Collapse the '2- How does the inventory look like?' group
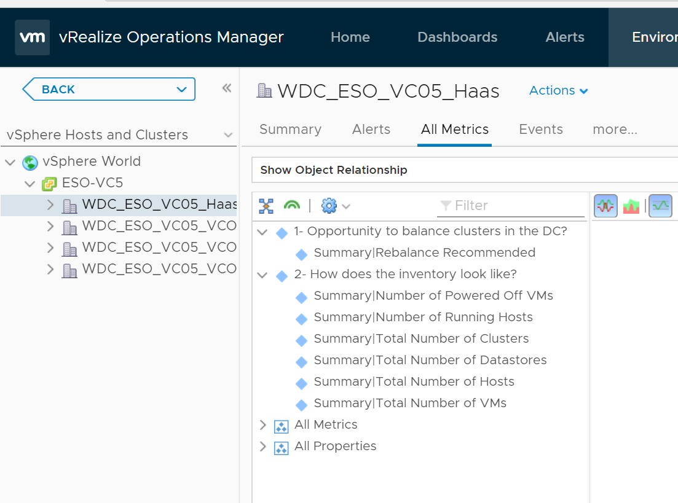This screenshot has height=503, width=678. (x=262, y=275)
